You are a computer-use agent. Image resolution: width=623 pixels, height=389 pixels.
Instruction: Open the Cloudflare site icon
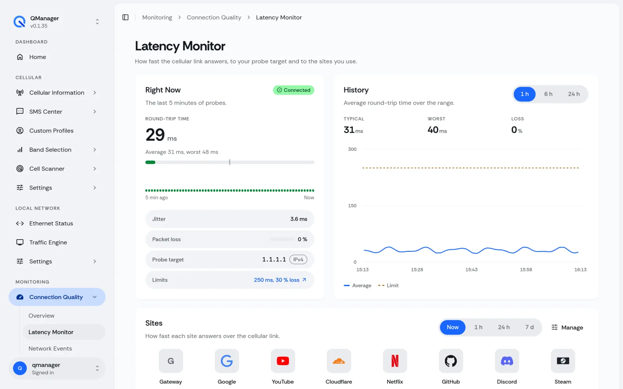coord(339,361)
